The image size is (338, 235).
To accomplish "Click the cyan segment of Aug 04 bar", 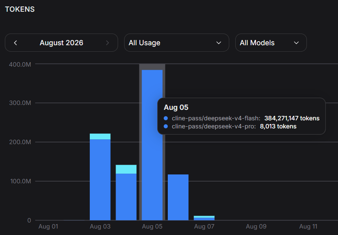I will [x=126, y=169].
